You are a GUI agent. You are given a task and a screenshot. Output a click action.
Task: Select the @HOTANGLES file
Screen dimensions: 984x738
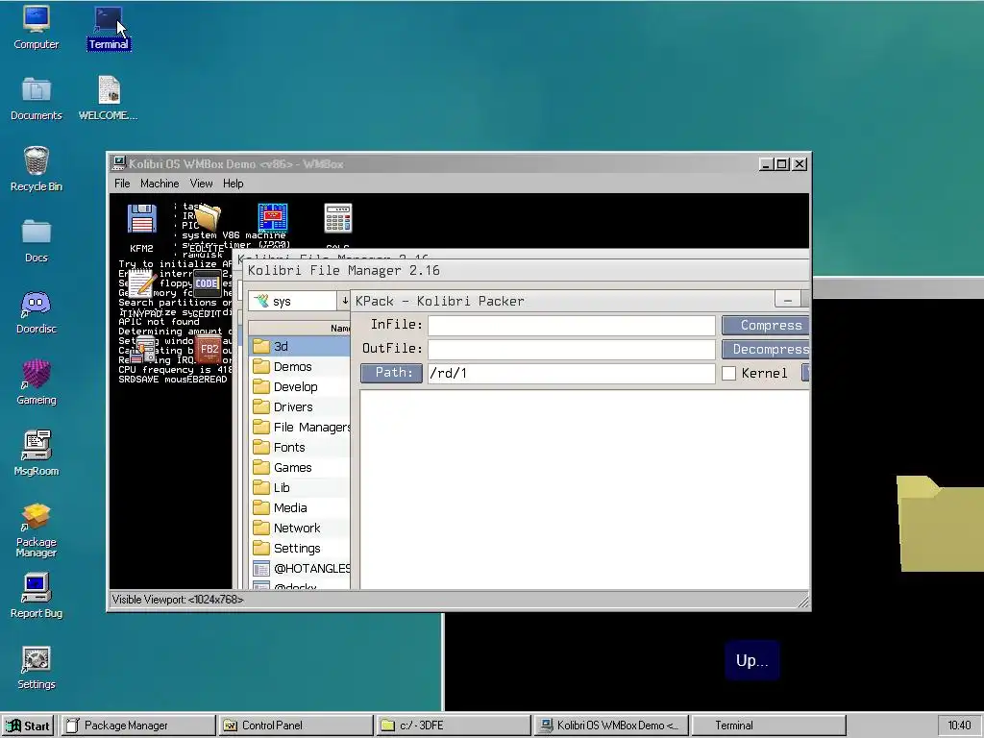click(300, 569)
